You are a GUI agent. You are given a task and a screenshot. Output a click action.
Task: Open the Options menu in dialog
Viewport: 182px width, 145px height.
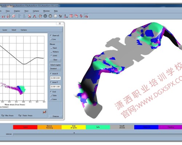24,30
